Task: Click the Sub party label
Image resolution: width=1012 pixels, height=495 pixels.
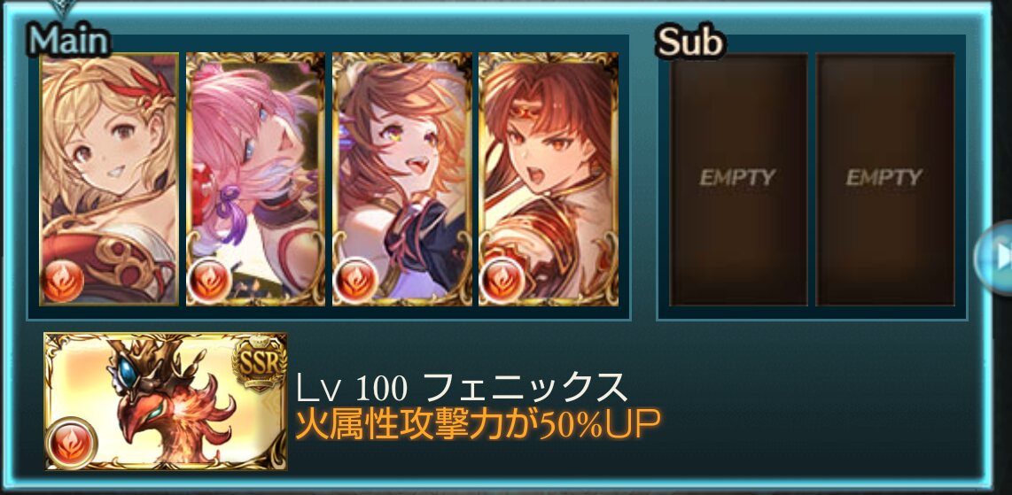Action: [x=690, y=42]
